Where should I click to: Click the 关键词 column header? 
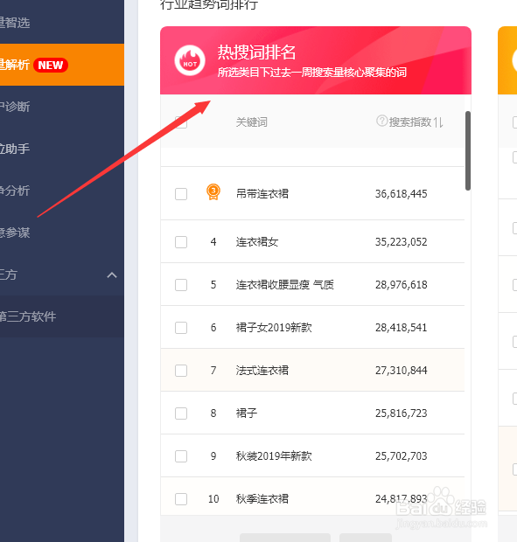[x=251, y=122]
